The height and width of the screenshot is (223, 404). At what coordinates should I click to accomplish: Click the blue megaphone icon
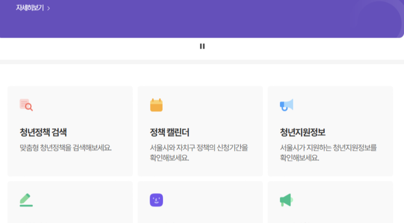287,105
